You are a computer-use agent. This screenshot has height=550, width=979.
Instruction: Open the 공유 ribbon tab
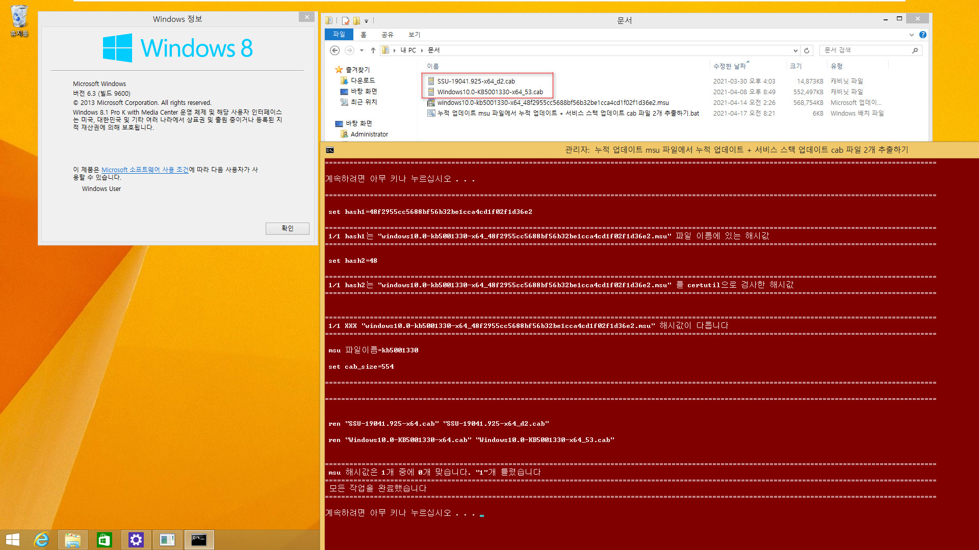[388, 35]
